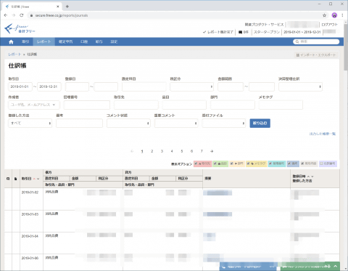Open the 口座 navigation menu
Viewport: 348px width, 271px height.
click(x=84, y=41)
